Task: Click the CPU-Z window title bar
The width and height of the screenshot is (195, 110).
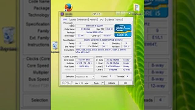Action: click(x=96, y=14)
